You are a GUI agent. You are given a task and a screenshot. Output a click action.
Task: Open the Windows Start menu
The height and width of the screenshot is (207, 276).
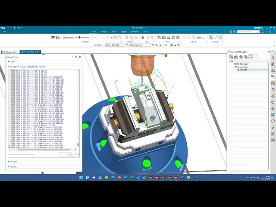coord(81,178)
